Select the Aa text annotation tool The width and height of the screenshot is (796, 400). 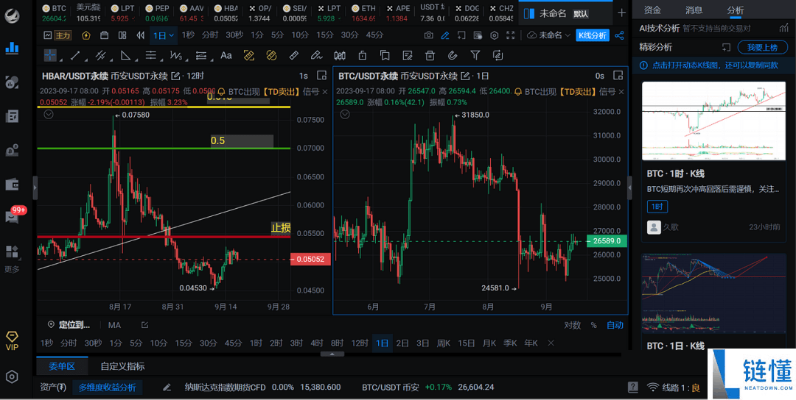(x=226, y=55)
